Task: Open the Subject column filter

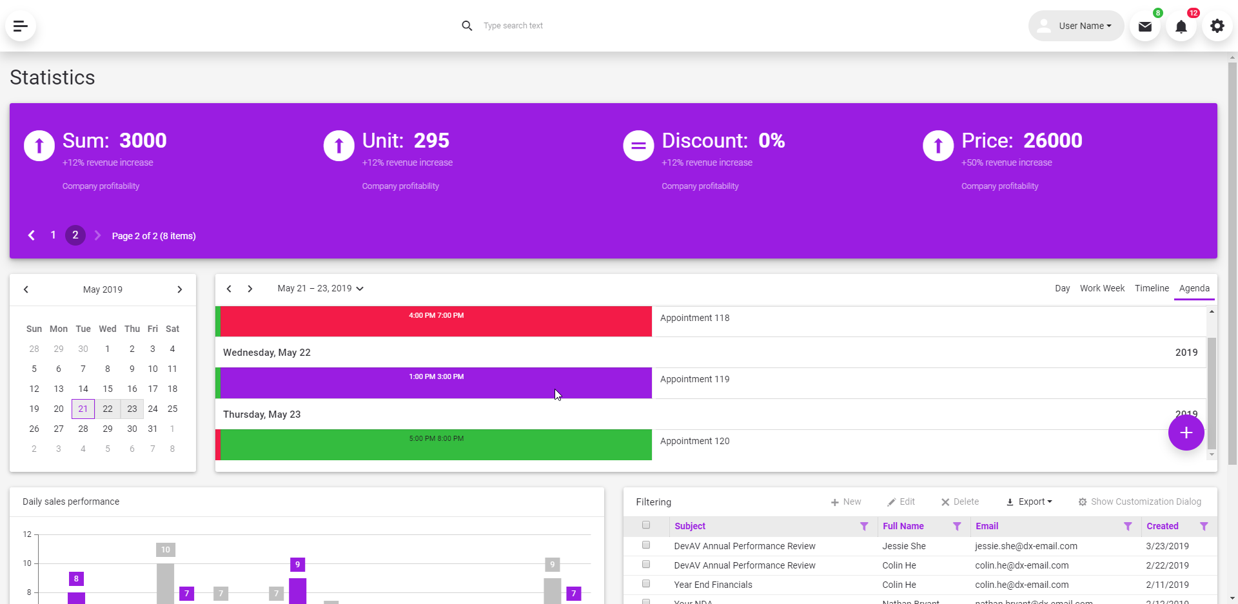Action: tap(864, 527)
